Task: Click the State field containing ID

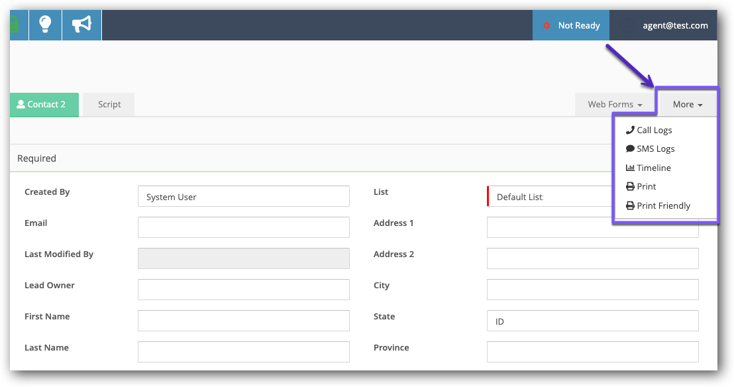Action: [592, 321]
